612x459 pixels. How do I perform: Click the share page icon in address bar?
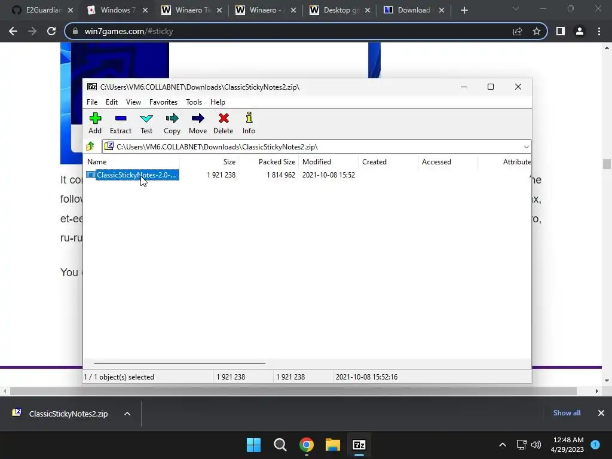pyautogui.click(x=518, y=31)
